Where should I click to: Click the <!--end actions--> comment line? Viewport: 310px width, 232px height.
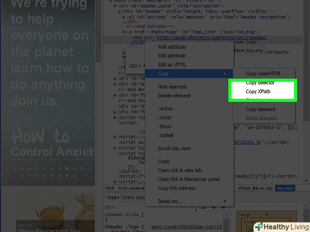(x=150, y=26)
